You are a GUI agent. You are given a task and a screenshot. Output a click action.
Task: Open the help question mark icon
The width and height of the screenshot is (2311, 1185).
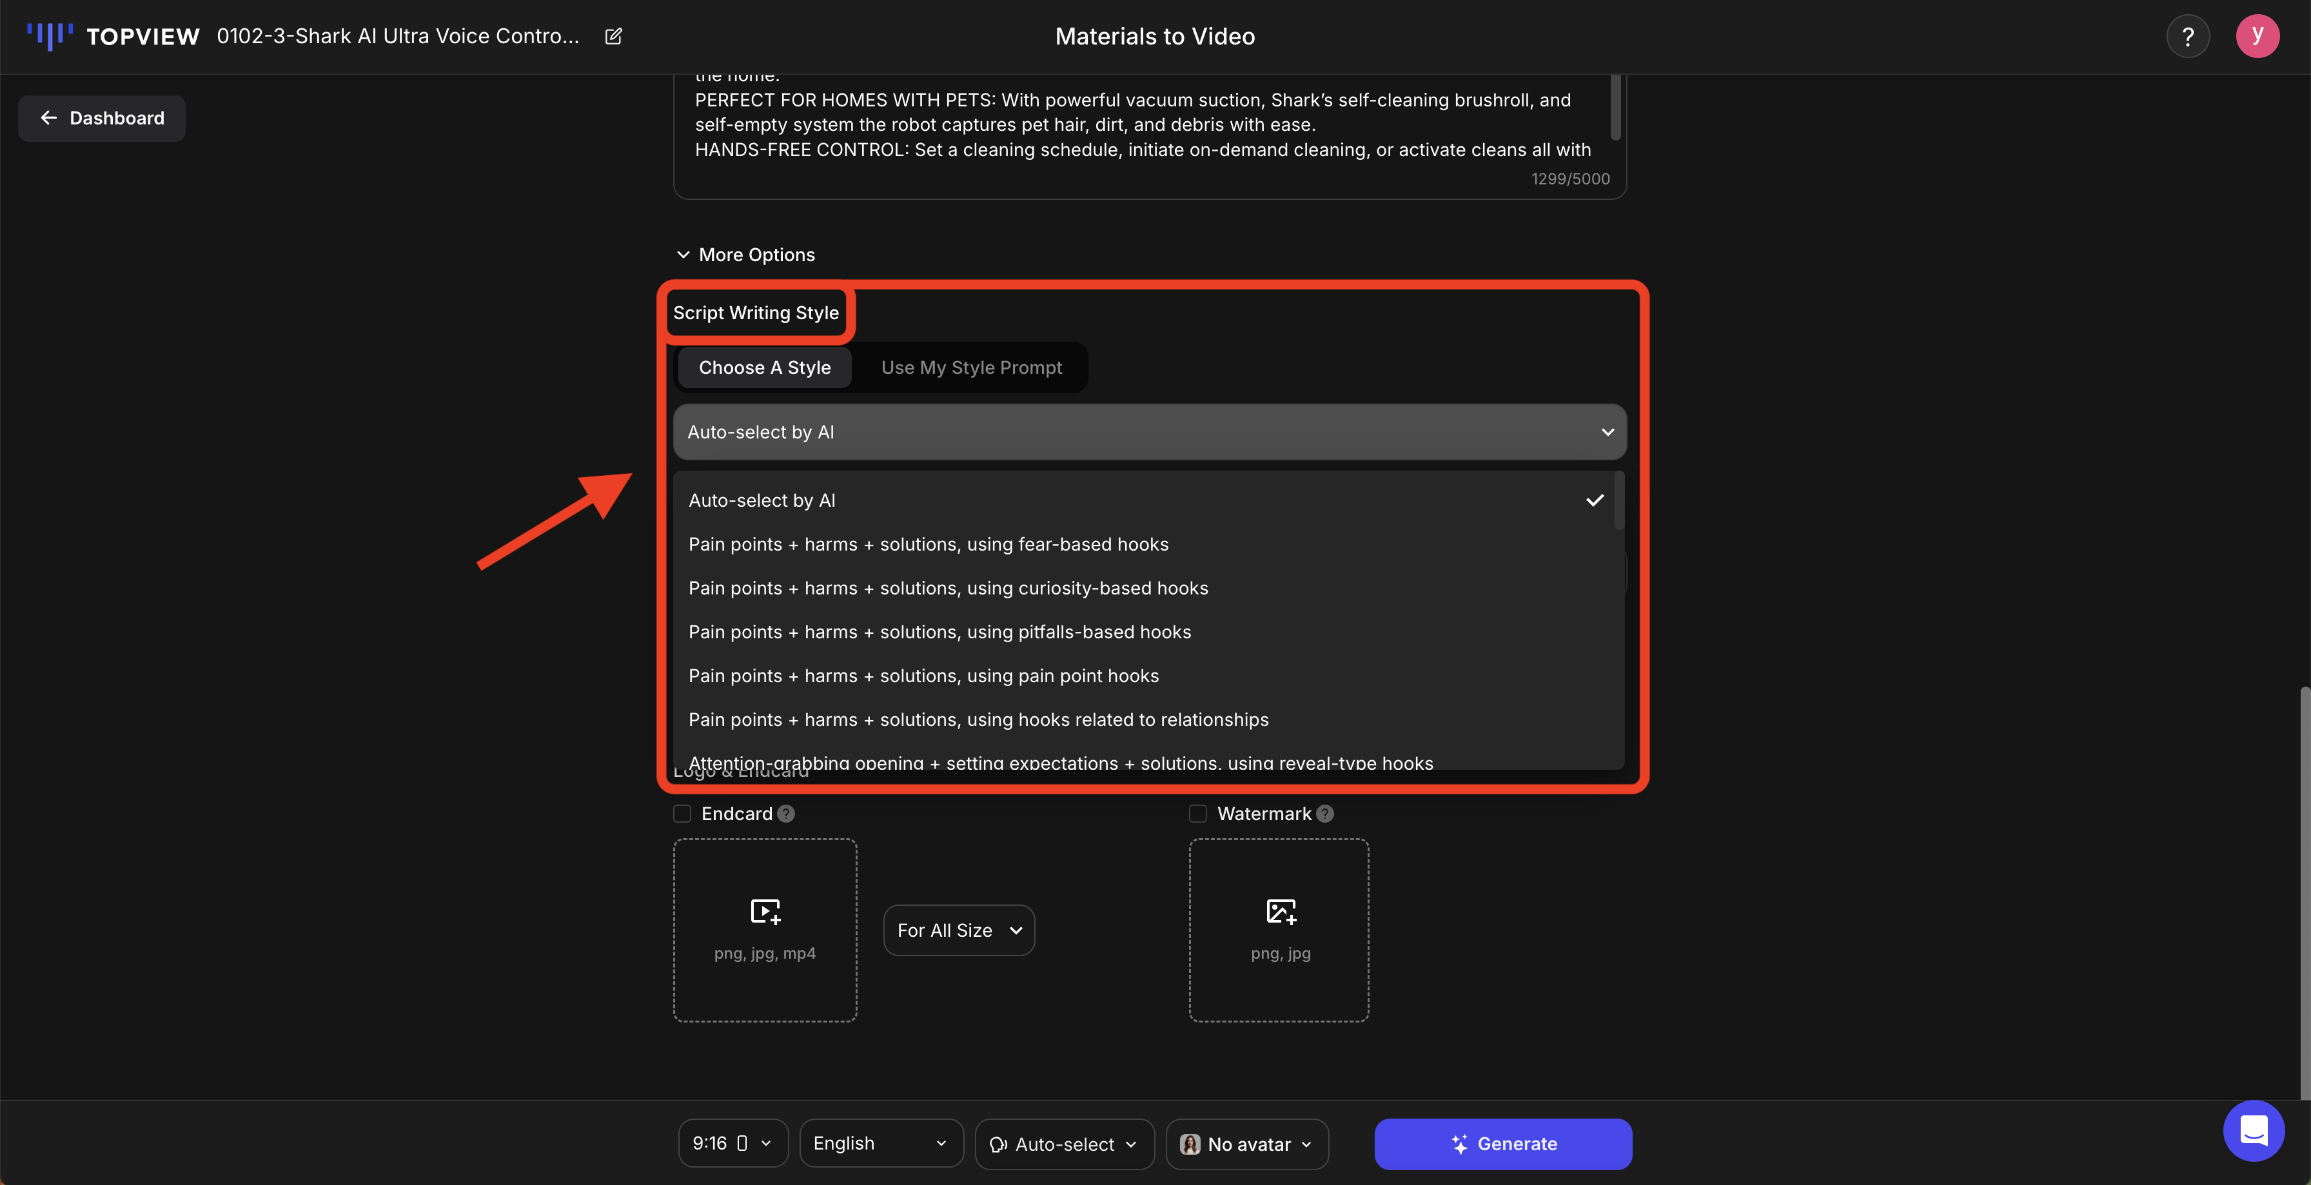coord(2187,37)
